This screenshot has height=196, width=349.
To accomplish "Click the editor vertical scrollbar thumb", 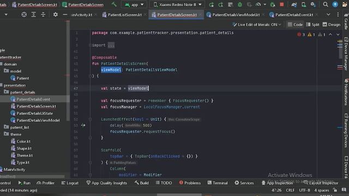I will 340,50.
